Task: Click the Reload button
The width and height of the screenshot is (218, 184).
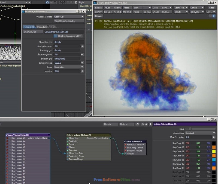Action: [98, 8]
